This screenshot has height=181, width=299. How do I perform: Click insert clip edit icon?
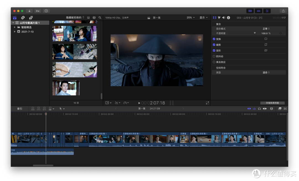point(38,108)
